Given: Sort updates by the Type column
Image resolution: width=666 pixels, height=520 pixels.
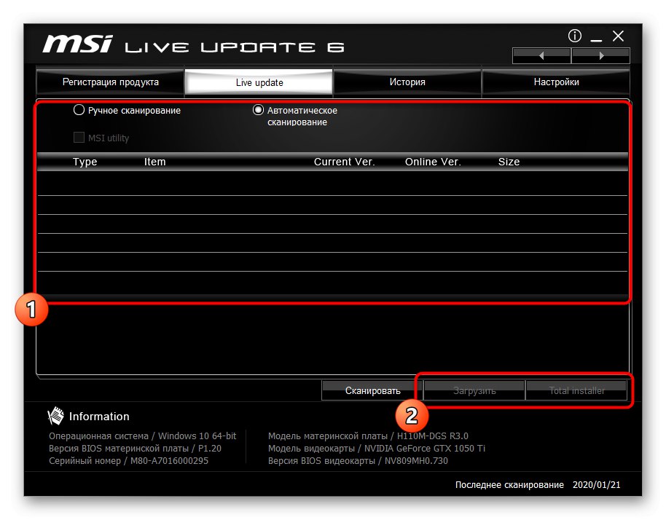Looking at the screenshot, I should coord(85,162).
